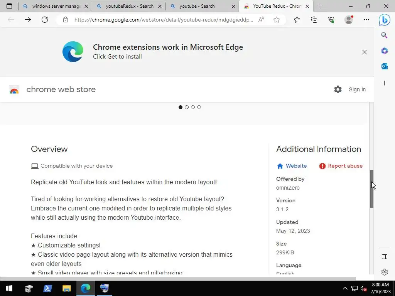The height and width of the screenshot is (296, 395).
Task: Open the volume tray icon
Action: click(x=363, y=288)
